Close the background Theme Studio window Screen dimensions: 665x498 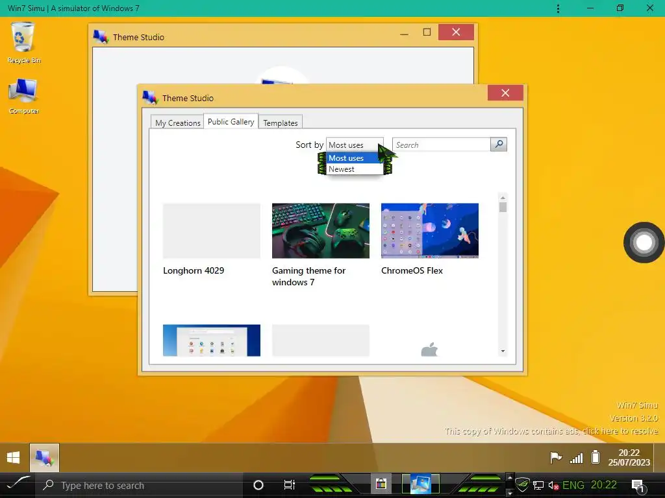[x=456, y=32]
